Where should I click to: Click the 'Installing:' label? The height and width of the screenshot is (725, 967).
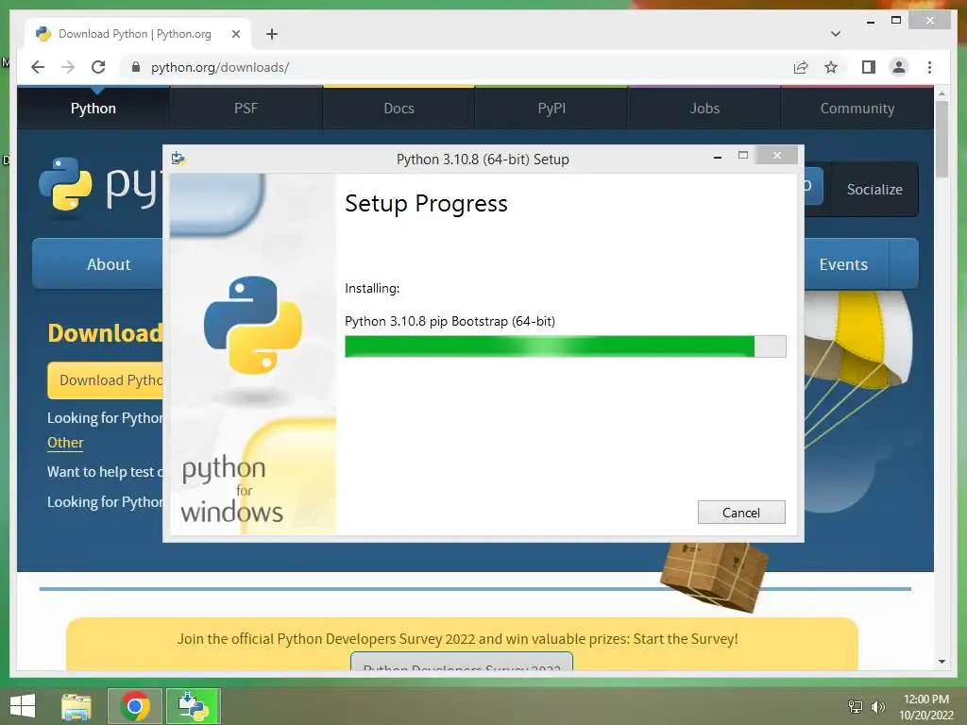(x=372, y=288)
